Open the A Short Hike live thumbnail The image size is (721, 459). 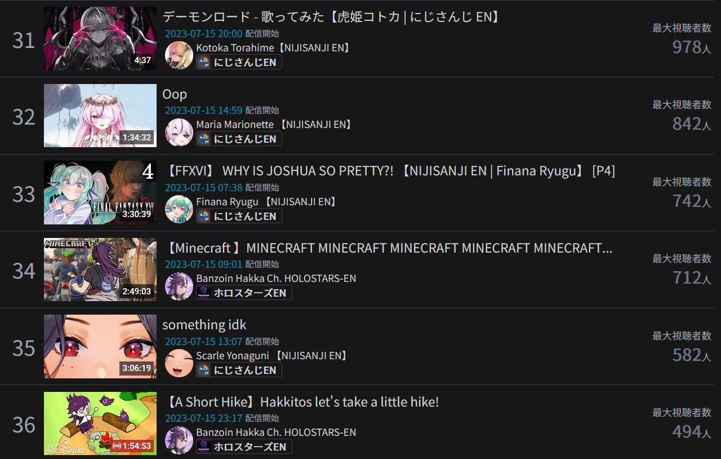[100, 423]
